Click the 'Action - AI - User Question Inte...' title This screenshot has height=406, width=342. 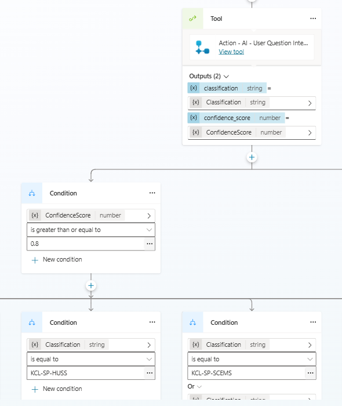pos(263,43)
